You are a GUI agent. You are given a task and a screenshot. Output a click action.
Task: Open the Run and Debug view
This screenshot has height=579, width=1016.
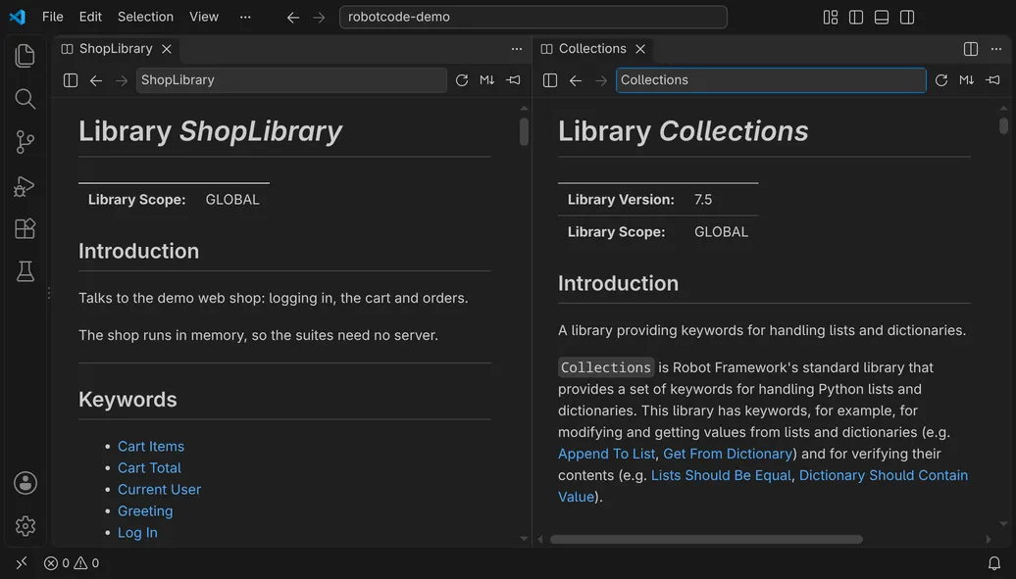click(x=25, y=186)
